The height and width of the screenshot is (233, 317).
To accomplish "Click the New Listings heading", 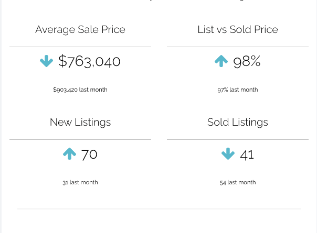I will (x=80, y=122).
